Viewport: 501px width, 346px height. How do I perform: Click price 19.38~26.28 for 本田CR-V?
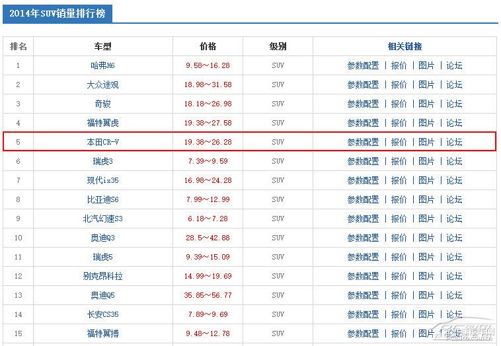click(208, 142)
